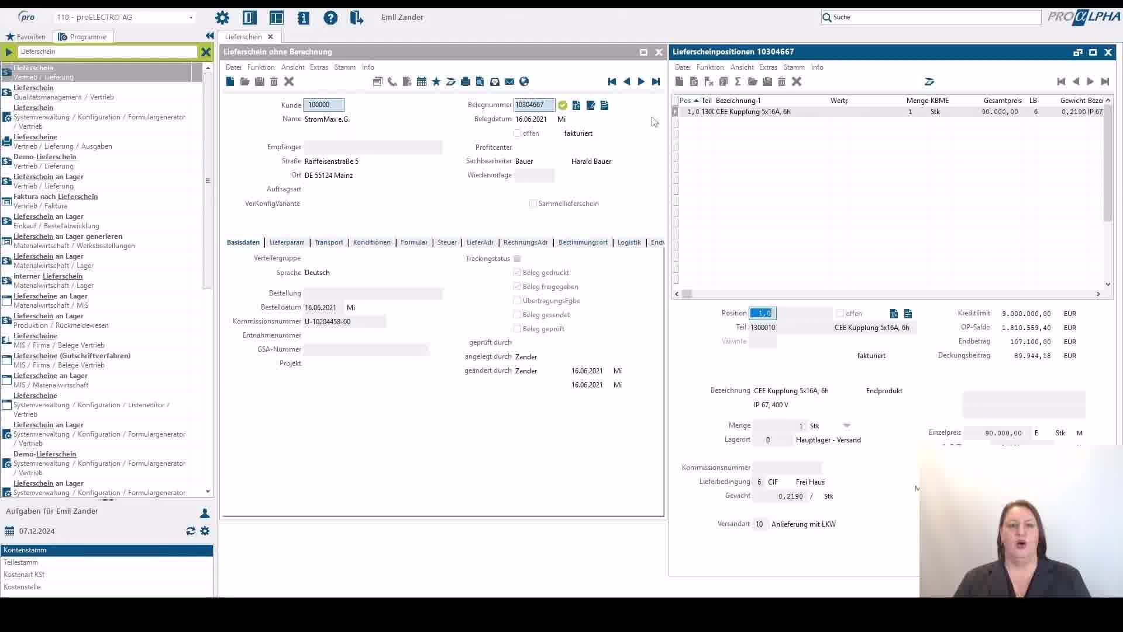Screen dimensions: 1123x632
Task: Click the open folder icon in the Lieferschein toolbar
Action: pos(244,82)
